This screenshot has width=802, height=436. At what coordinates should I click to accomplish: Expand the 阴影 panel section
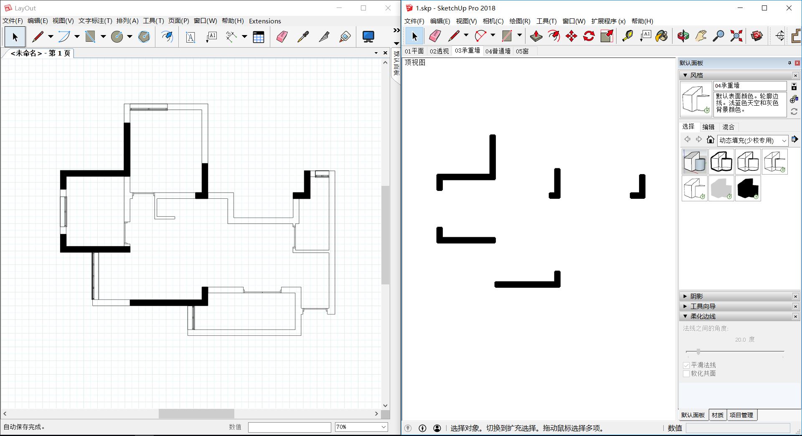tap(685, 296)
